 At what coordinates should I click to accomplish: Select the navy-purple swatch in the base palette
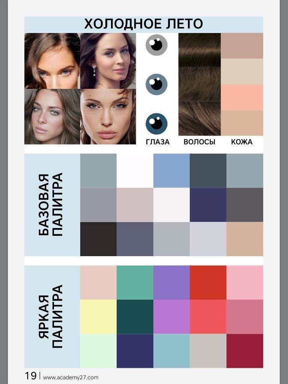click(x=208, y=205)
